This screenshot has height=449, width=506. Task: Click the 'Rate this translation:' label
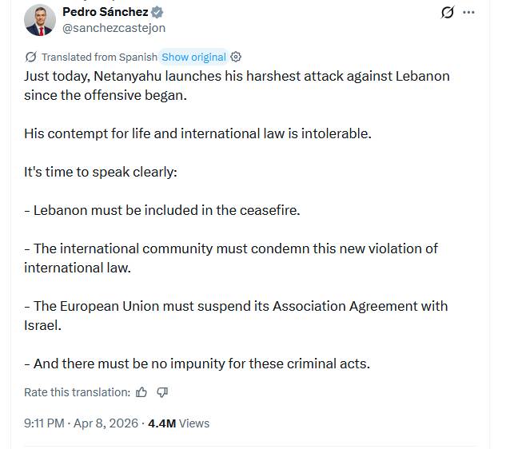click(77, 392)
